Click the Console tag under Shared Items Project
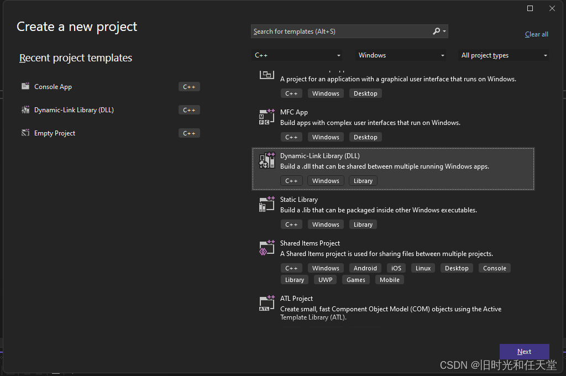This screenshot has width=566, height=376. coord(495,268)
